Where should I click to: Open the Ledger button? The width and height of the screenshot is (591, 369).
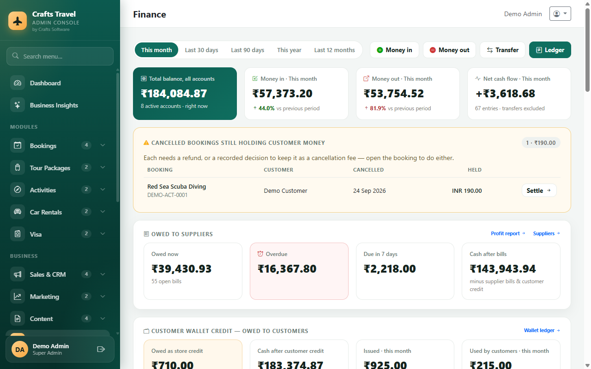(x=550, y=50)
